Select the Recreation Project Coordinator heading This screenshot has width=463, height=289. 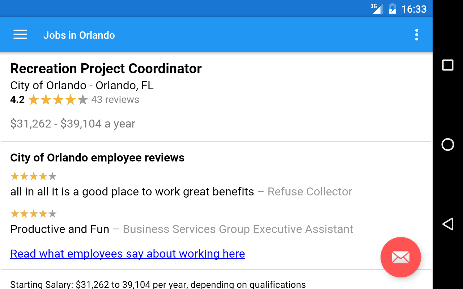pos(106,69)
